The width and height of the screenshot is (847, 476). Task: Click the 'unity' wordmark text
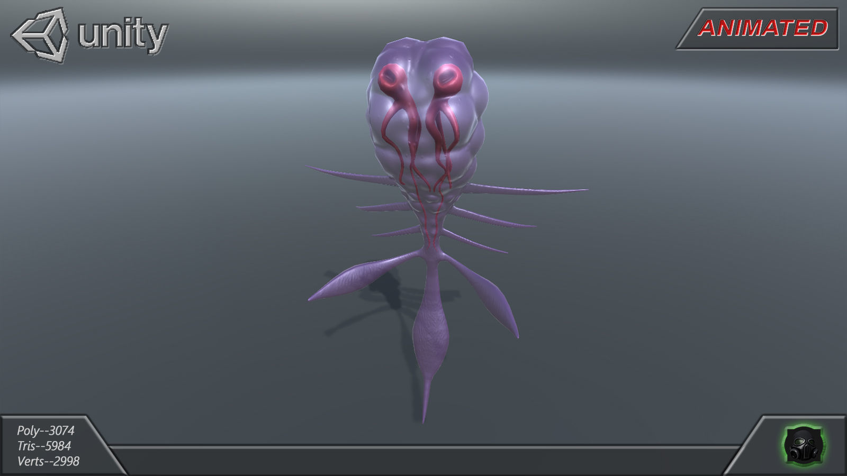[x=123, y=35]
